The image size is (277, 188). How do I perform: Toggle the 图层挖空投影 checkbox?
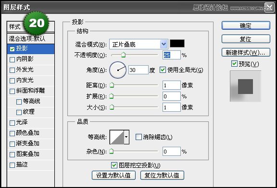[x=114, y=165]
